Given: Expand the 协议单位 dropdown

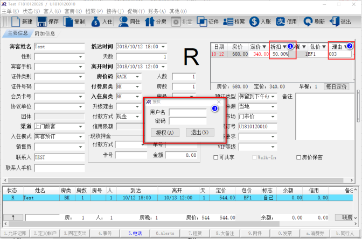Looking at the screenshot, I should (x=80, y=106).
